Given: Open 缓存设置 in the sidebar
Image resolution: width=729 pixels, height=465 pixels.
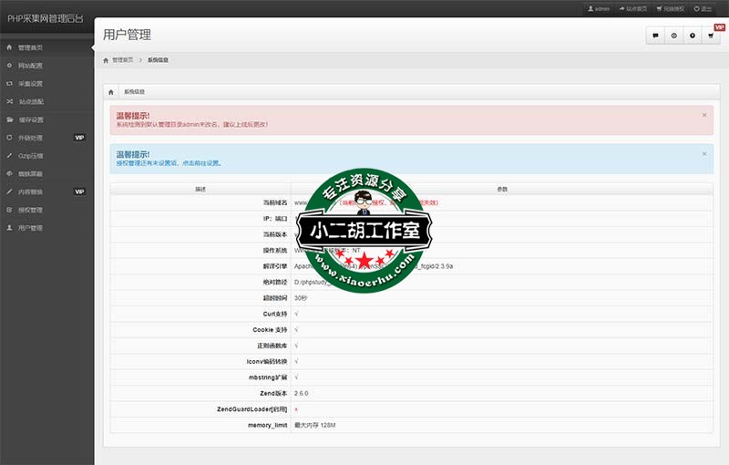Looking at the screenshot, I should pyautogui.click(x=30, y=119).
